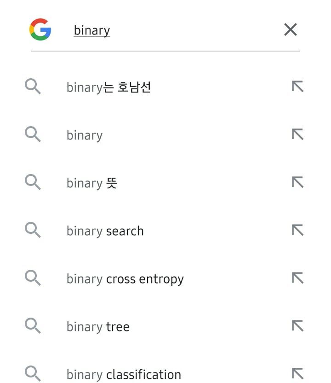
Task: Choose the plain "binary" suggestion
Action: 85,135
